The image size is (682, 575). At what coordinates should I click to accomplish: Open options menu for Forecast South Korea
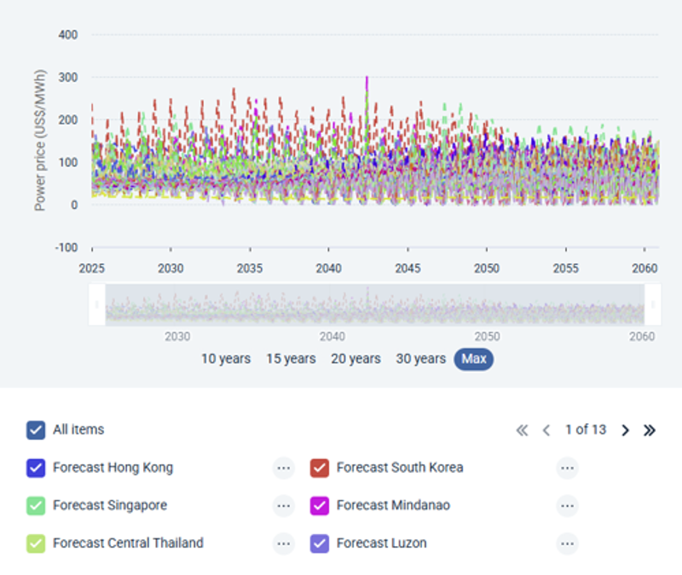(567, 468)
